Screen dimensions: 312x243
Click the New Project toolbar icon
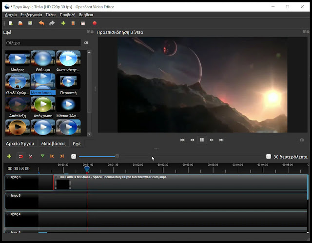pyautogui.click(x=11, y=23)
